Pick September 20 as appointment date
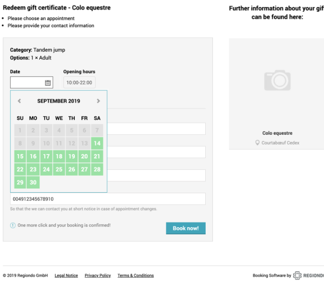Viewport: 324px width, 283px height. click(84, 156)
